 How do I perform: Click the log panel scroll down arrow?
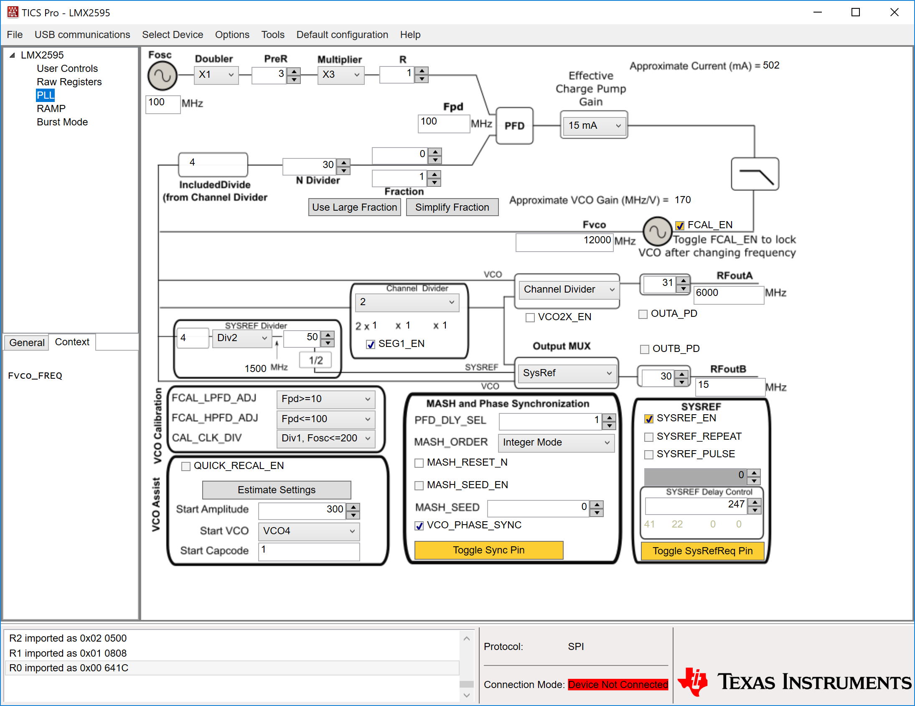click(467, 696)
